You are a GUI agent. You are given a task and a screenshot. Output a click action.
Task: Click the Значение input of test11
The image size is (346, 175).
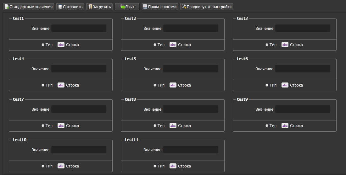pos(191,150)
